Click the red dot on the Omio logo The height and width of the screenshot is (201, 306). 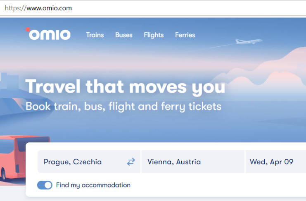pyautogui.click(x=28, y=29)
